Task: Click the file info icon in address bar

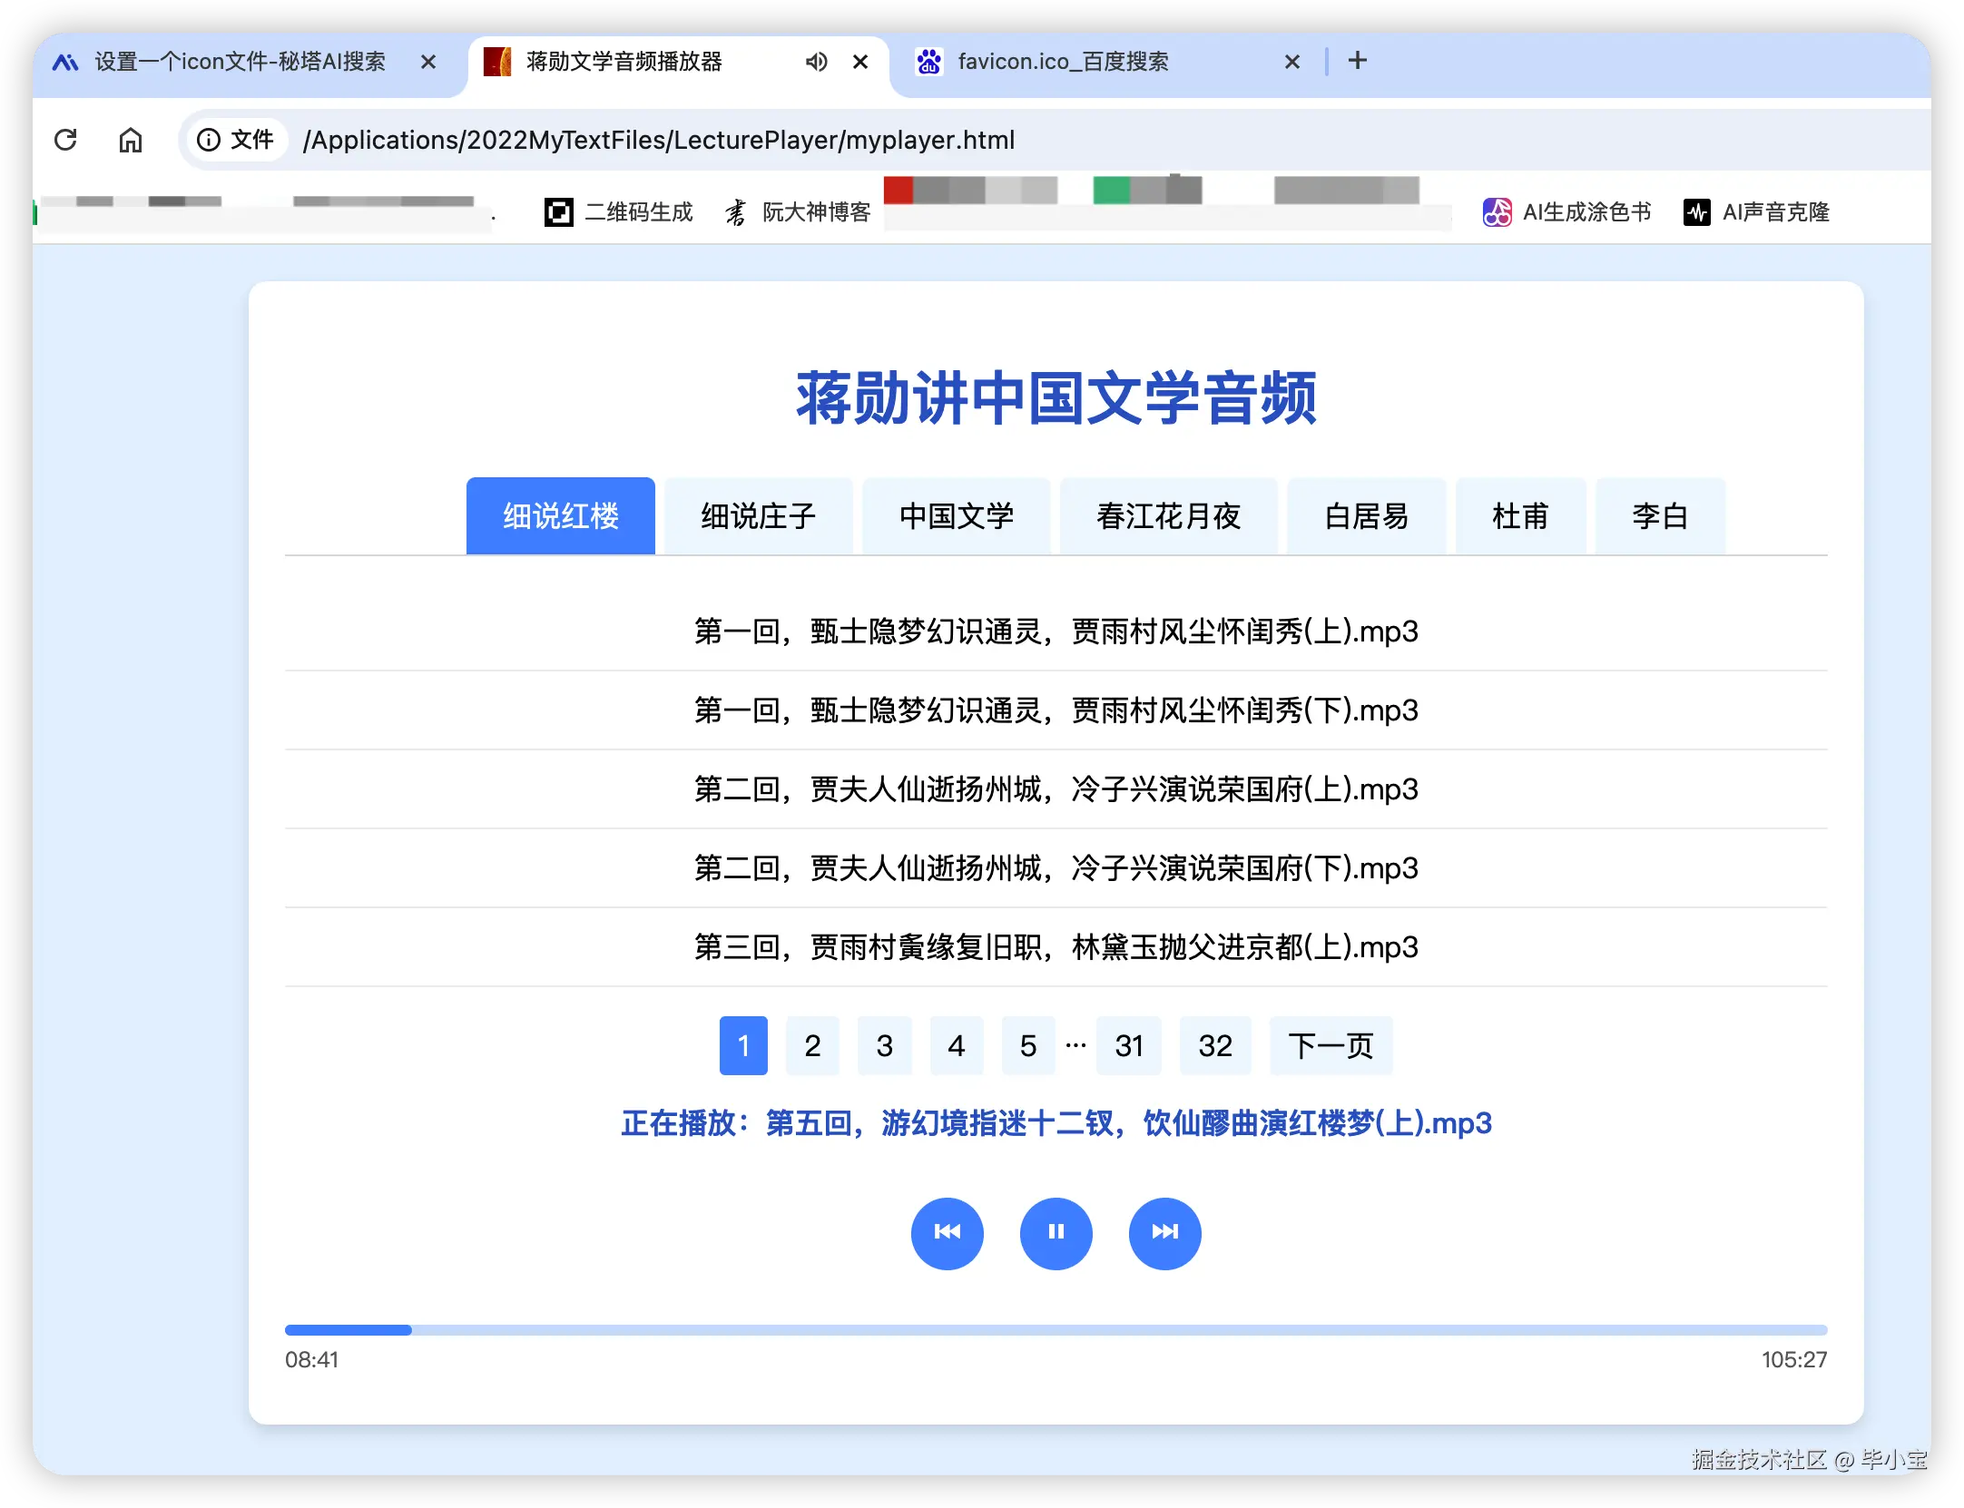Action: tap(209, 140)
